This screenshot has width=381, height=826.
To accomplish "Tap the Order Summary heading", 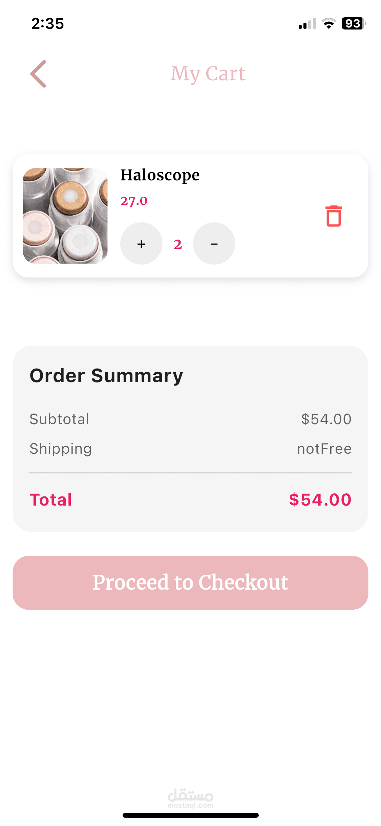I will click(106, 376).
